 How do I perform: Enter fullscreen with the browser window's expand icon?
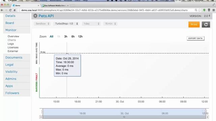click(x=214, y=5)
